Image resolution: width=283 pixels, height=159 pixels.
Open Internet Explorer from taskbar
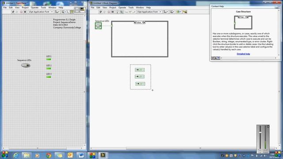16,155
